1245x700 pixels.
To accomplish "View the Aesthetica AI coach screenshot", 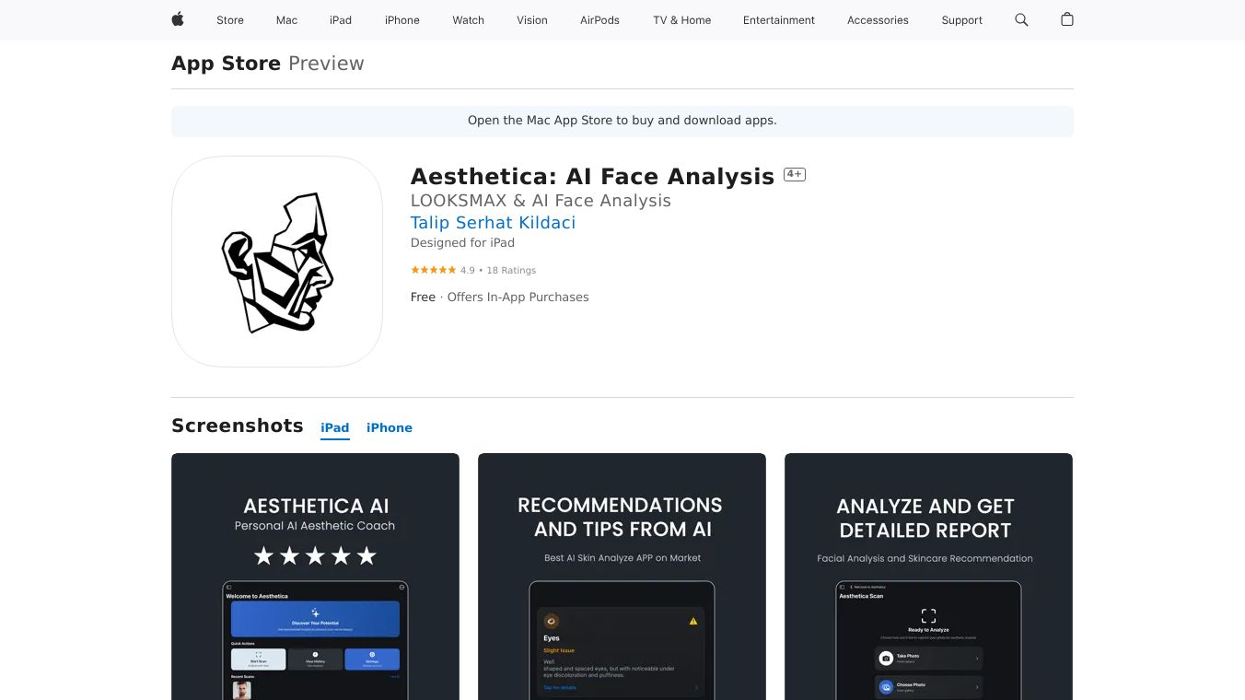I will [x=315, y=577].
